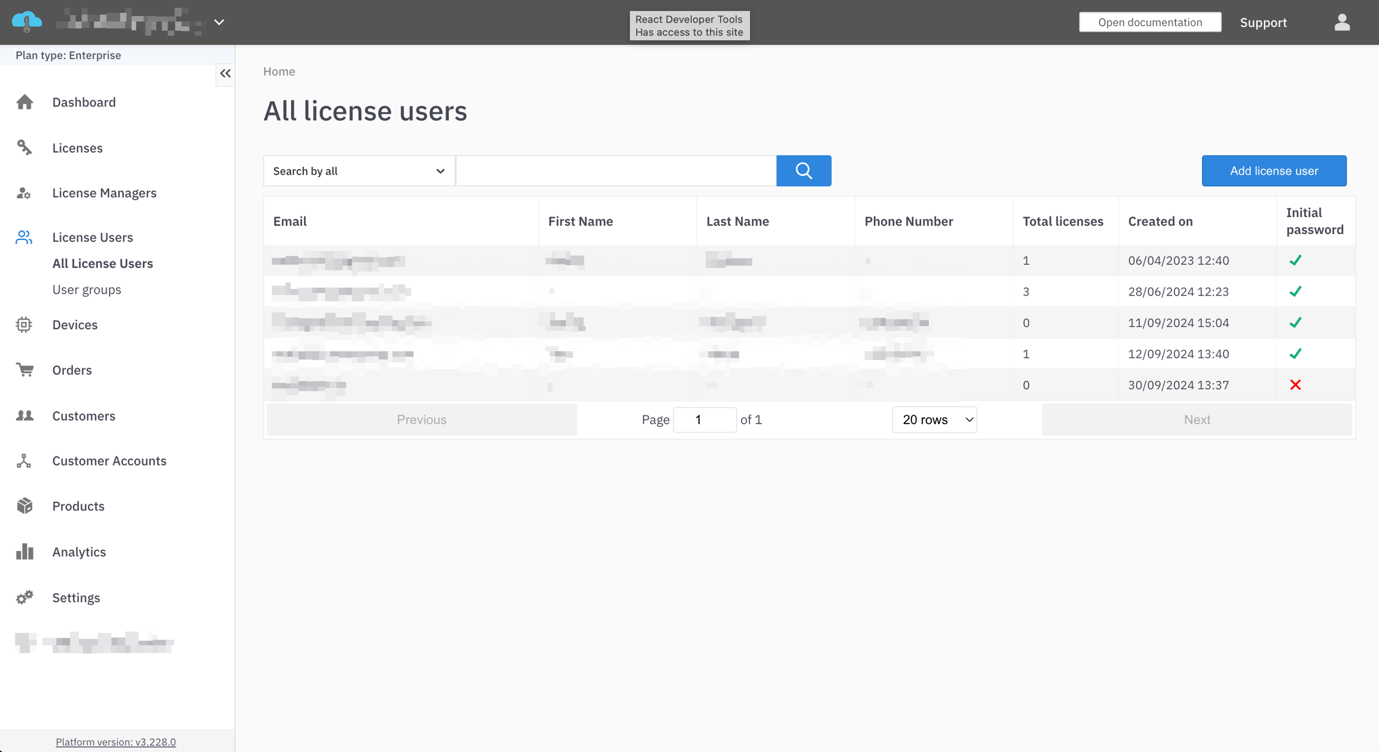Click the Products box icon

point(25,506)
